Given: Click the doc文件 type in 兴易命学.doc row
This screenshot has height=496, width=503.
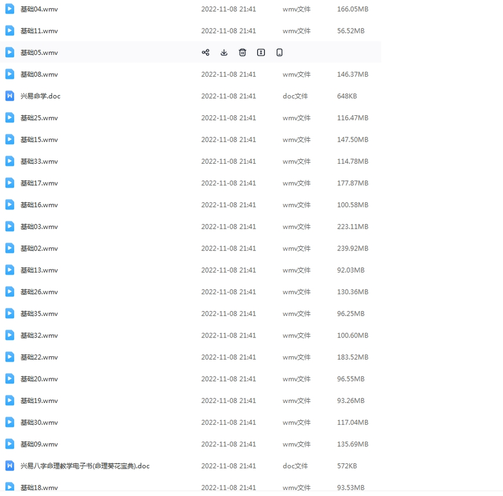Looking at the screenshot, I should (x=295, y=97).
